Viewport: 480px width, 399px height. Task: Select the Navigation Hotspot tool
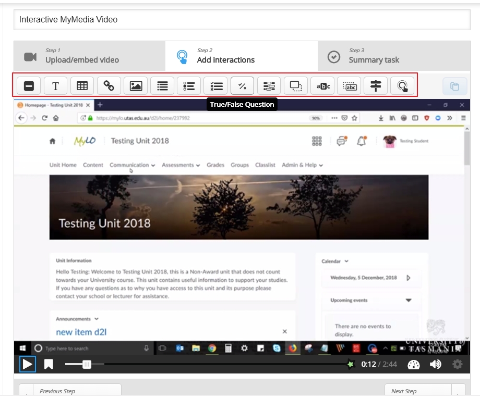(402, 86)
